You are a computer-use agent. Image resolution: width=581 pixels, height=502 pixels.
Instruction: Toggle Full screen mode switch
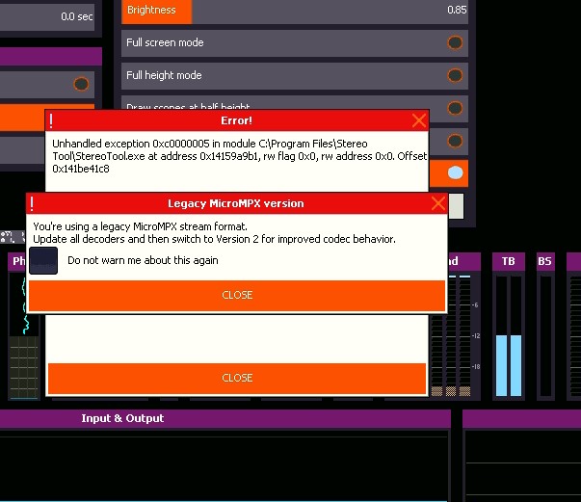coord(455,42)
